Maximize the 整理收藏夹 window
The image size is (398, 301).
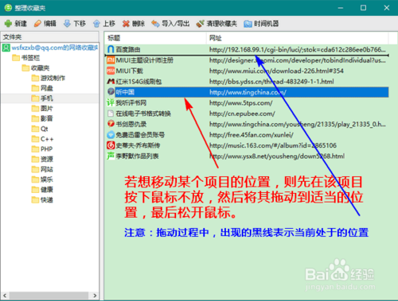pyautogui.click(x=363, y=8)
